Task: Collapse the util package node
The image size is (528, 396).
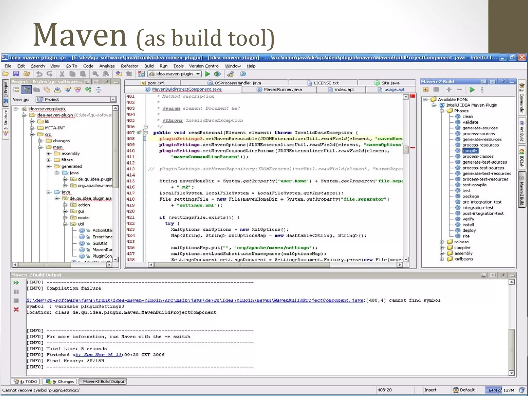Action: tap(65, 224)
